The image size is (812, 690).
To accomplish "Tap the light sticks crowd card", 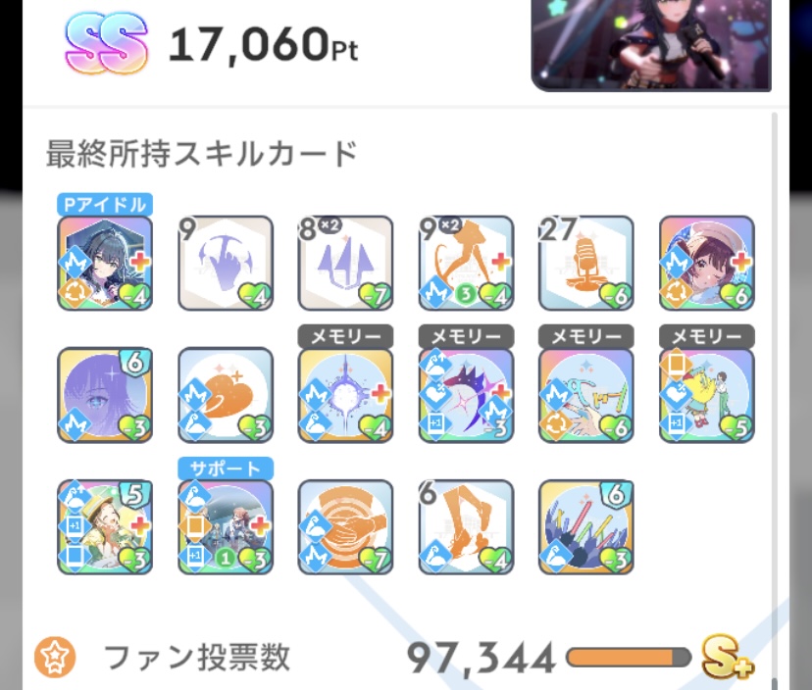I will [x=586, y=527].
